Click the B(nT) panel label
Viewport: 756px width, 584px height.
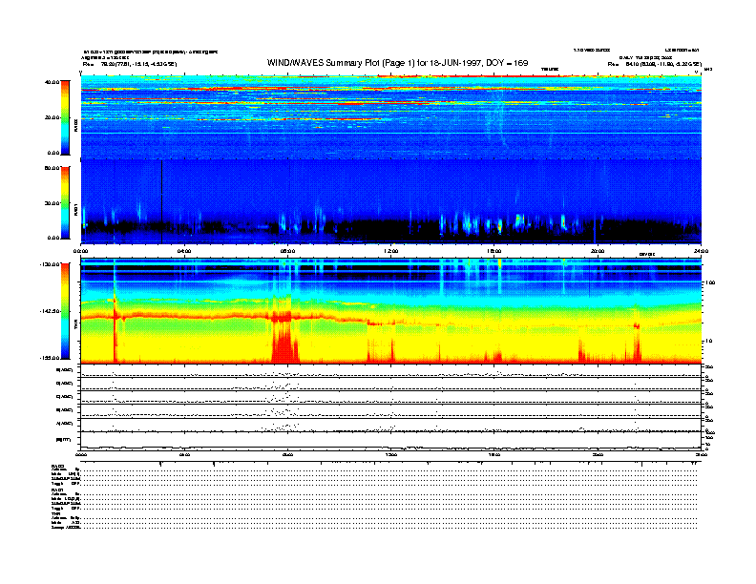(64, 440)
